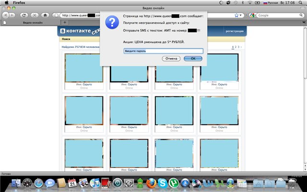Click the Firefox icon in the Dock
Image resolution: width=307 pixels, height=192 pixels.
152,183
